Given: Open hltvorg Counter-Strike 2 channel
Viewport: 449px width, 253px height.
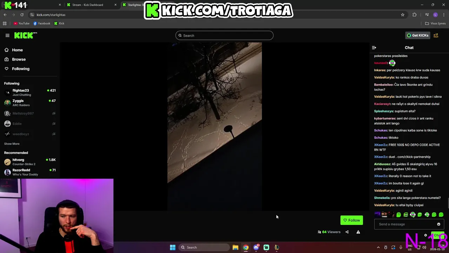Looking at the screenshot, I should pyautogui.click(x=30, y=162).
